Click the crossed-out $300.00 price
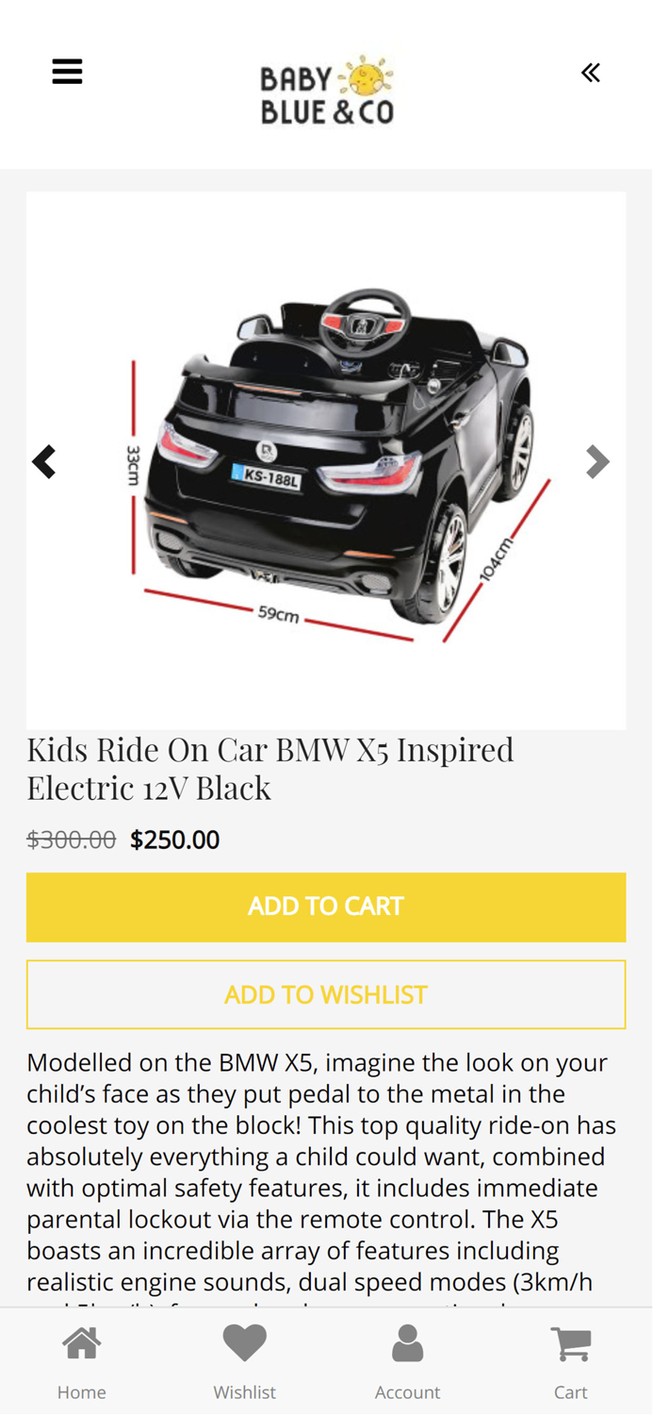Viewport: 653px width, 1415px height. point(72,840)
